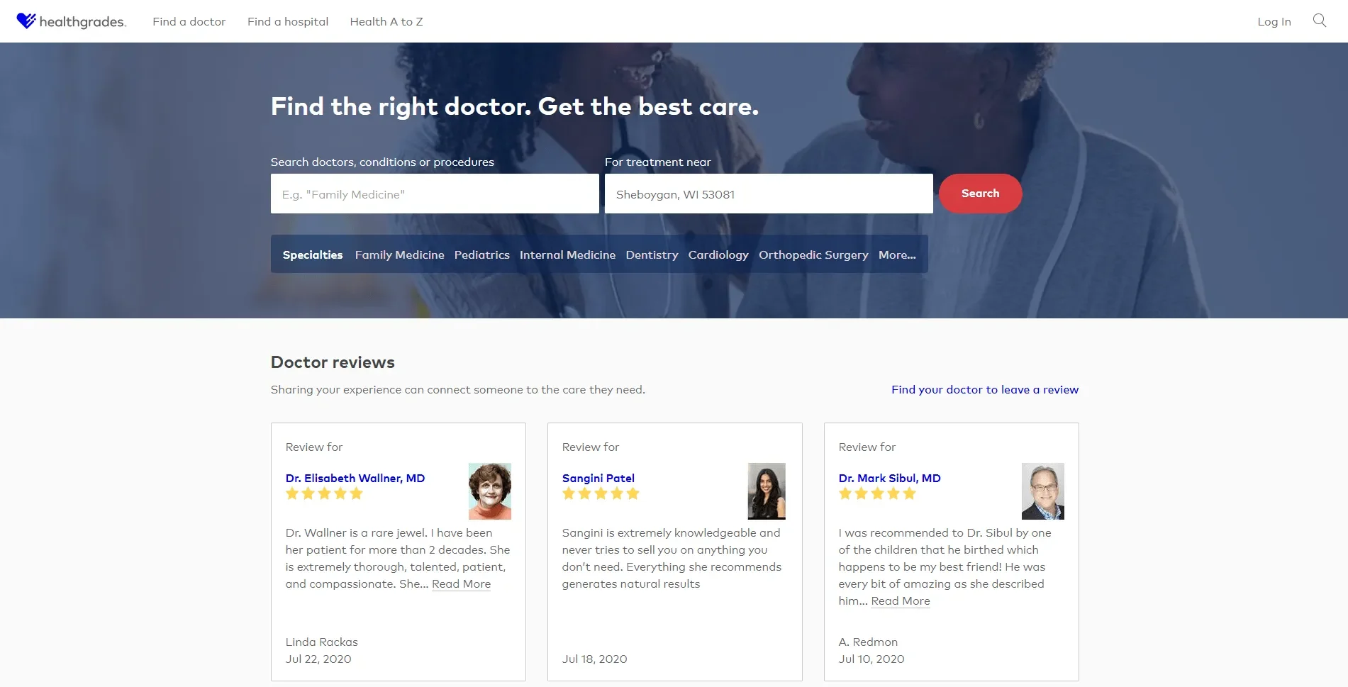The image size is (1348, 687).
Task: Click Read More on Dr. Sibul's review
Action: point(900,601)
